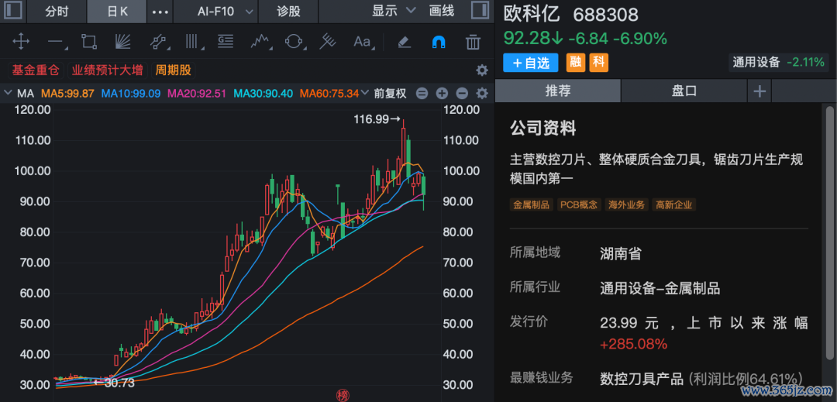Click the MA20:92.51 indicator value
Image resolution: width=837 pixels, height=402 pixels.
(x=198, y=93)
